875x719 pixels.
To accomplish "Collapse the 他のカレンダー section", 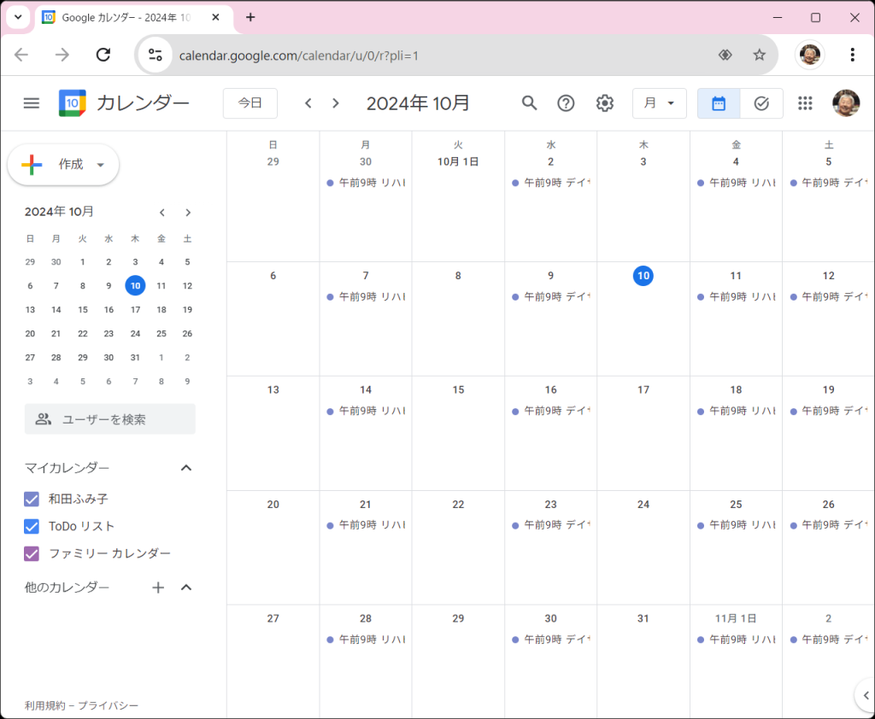I will [x=186, y=587].
